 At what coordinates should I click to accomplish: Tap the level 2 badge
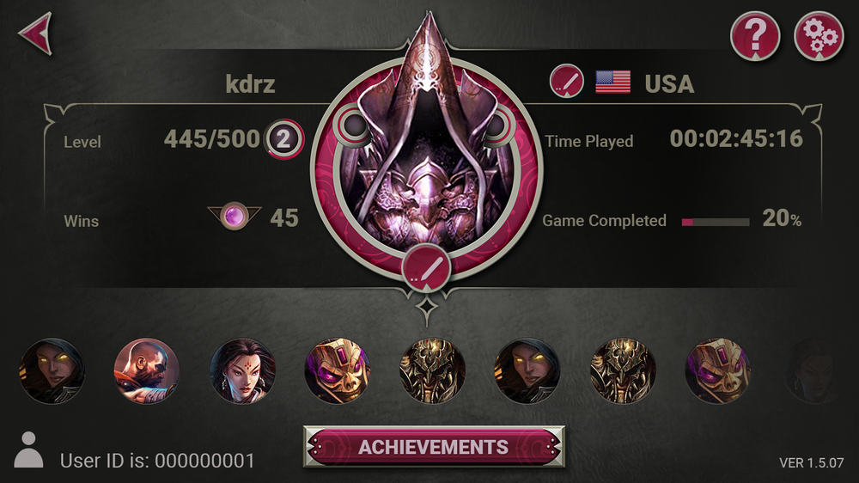click(283, 138)
